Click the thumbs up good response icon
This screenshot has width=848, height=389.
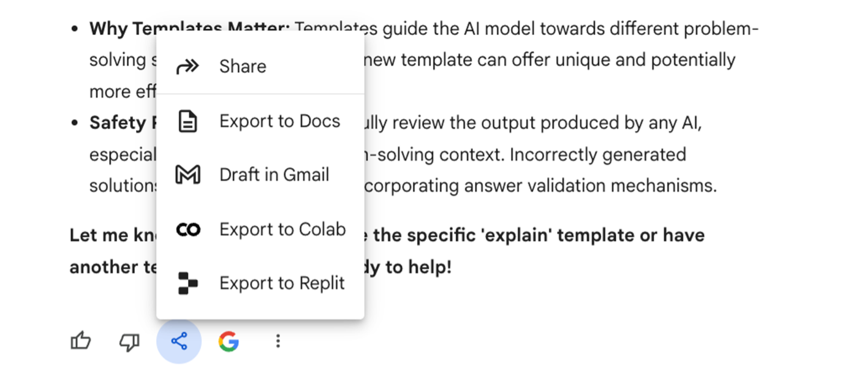(x=81, y=341)
